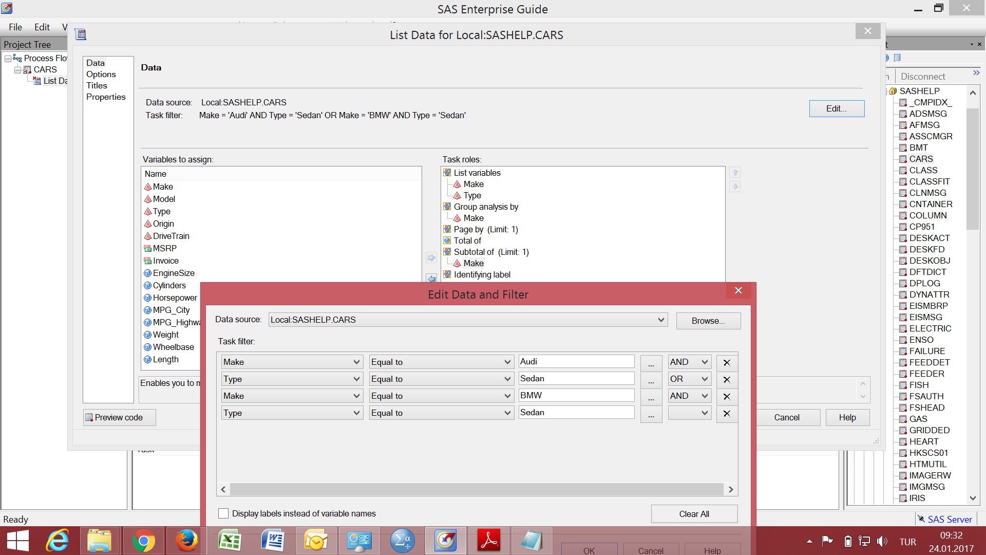Collapse the CARS node in Project Tree
The height and width of the screenshot is (555, 986).
tap(18, 69)
